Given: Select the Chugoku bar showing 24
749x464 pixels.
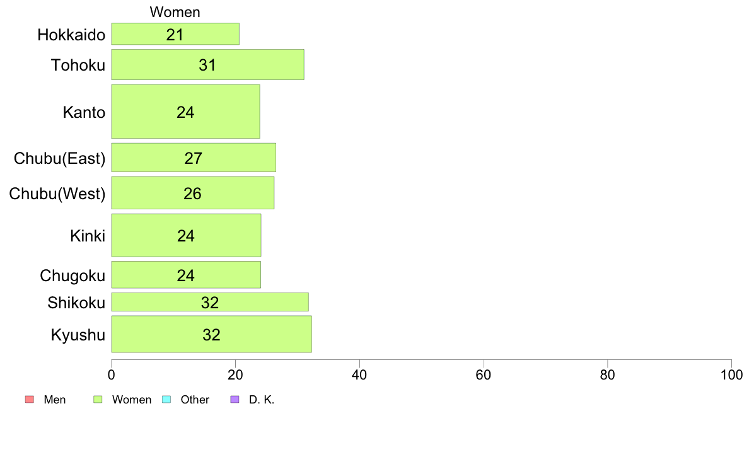Looking at the screenshot, I should click(x=186, y=275).
